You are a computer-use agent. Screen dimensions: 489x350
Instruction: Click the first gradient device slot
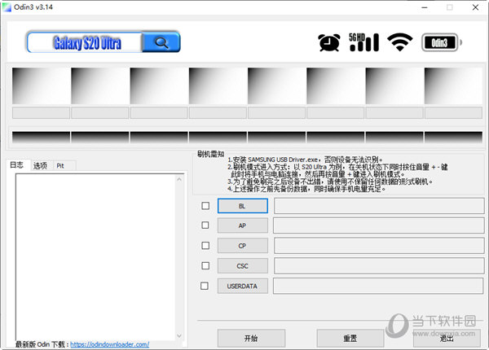(x=41, y=85)
